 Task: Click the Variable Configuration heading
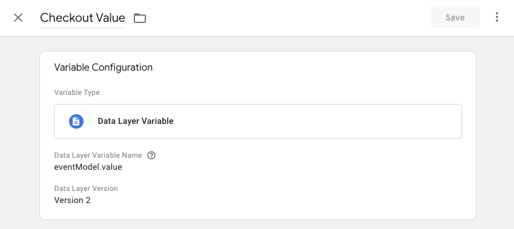pyautogui.click(x=104, y=68)
